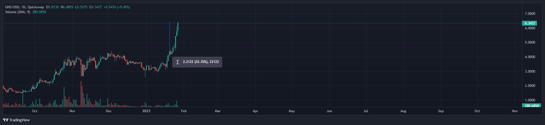This screenshot has height=125, width=545.
Task: Click the Aug label on time axis
Action: pos(403,111)
